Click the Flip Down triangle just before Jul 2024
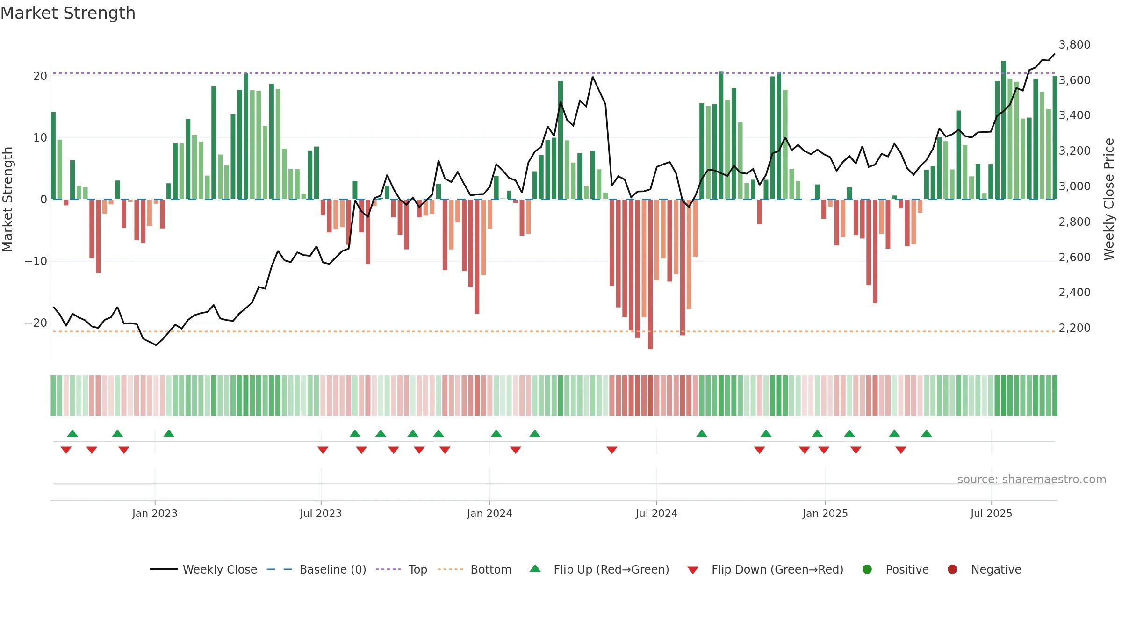 point(612,450)
